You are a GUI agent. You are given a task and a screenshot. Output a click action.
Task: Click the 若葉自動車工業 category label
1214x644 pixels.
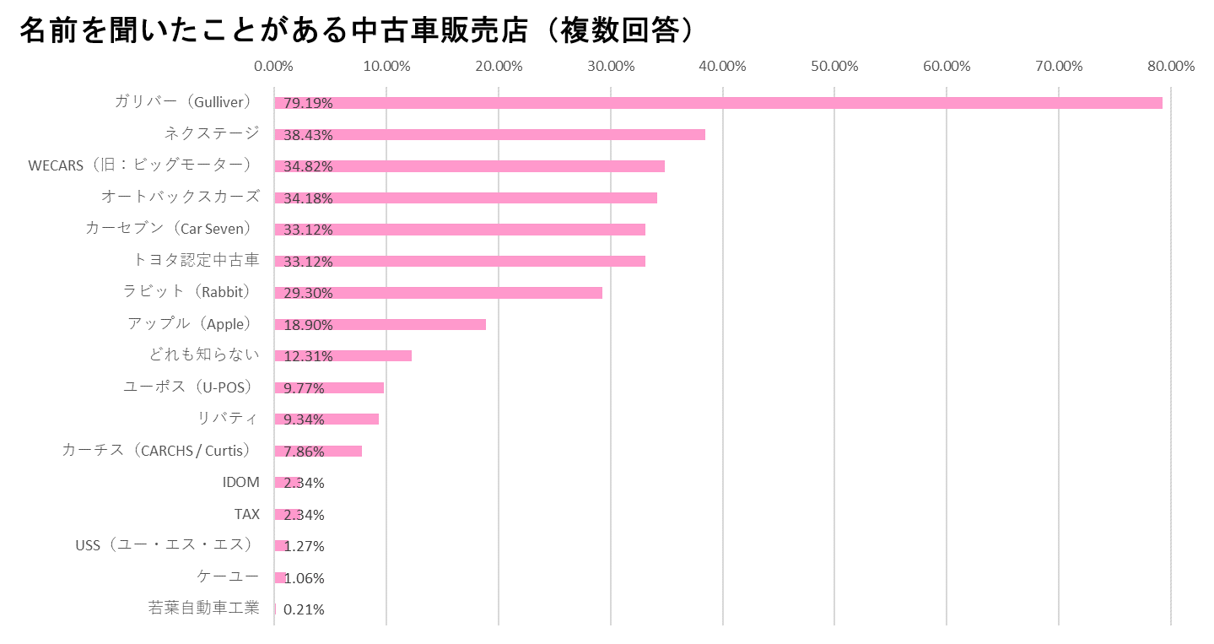(x=203, y=609)
